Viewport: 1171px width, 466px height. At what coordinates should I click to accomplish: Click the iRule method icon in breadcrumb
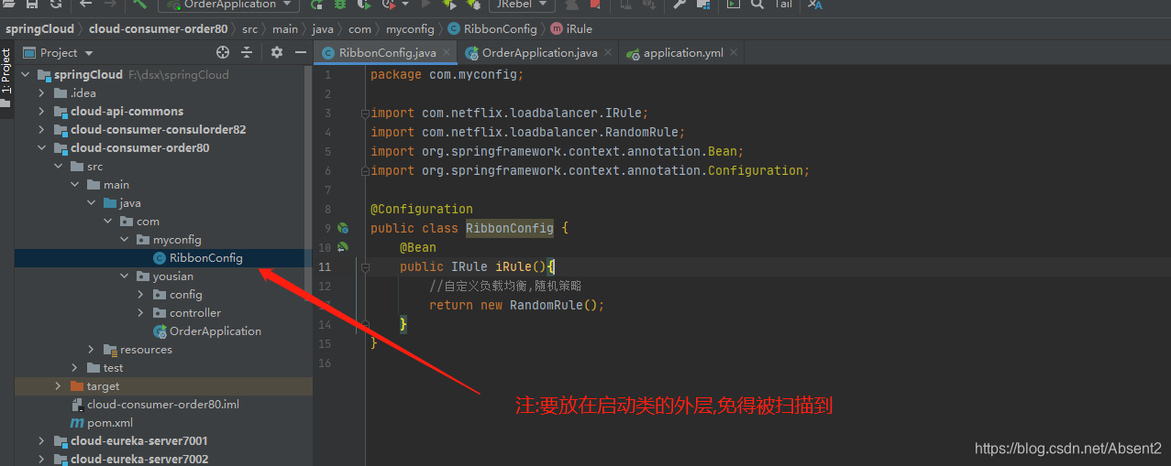point(557,29)
